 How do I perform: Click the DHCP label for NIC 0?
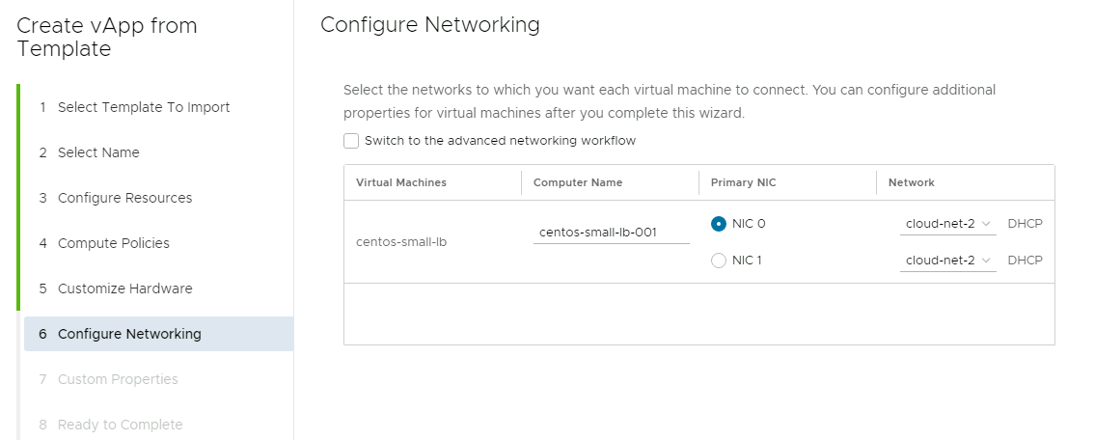click(x=1025, y=224)
